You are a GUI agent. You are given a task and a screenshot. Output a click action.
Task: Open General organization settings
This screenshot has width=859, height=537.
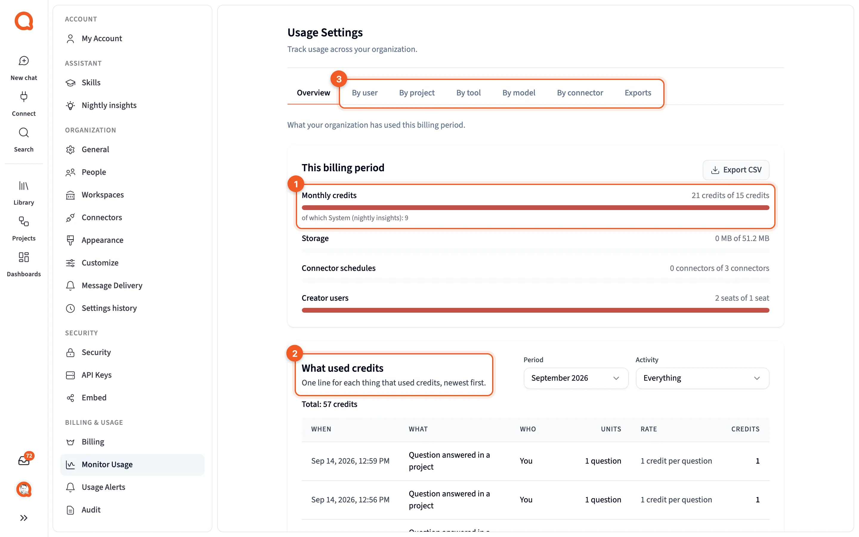coord(132,149)
